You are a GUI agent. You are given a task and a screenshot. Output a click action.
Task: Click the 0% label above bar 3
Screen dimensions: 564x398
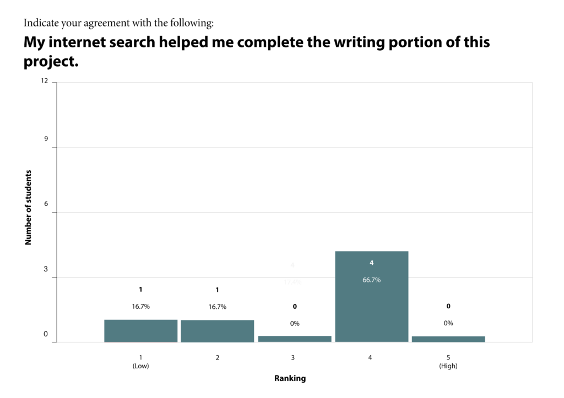click(x=295, y=323)
